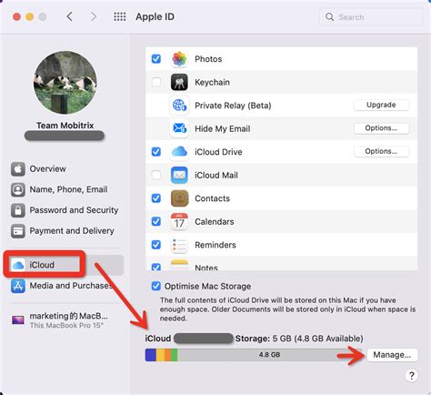Click the green segment of storage bar

(174, 355)
